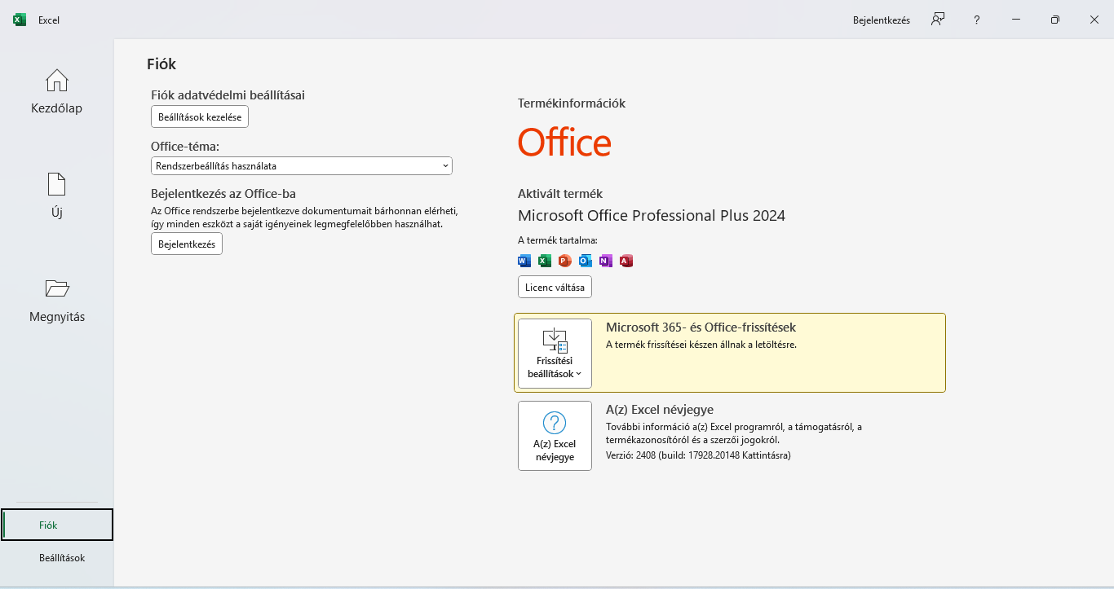Select Új in the left sidebar
1114x589 pixels.
pos(56,196)
